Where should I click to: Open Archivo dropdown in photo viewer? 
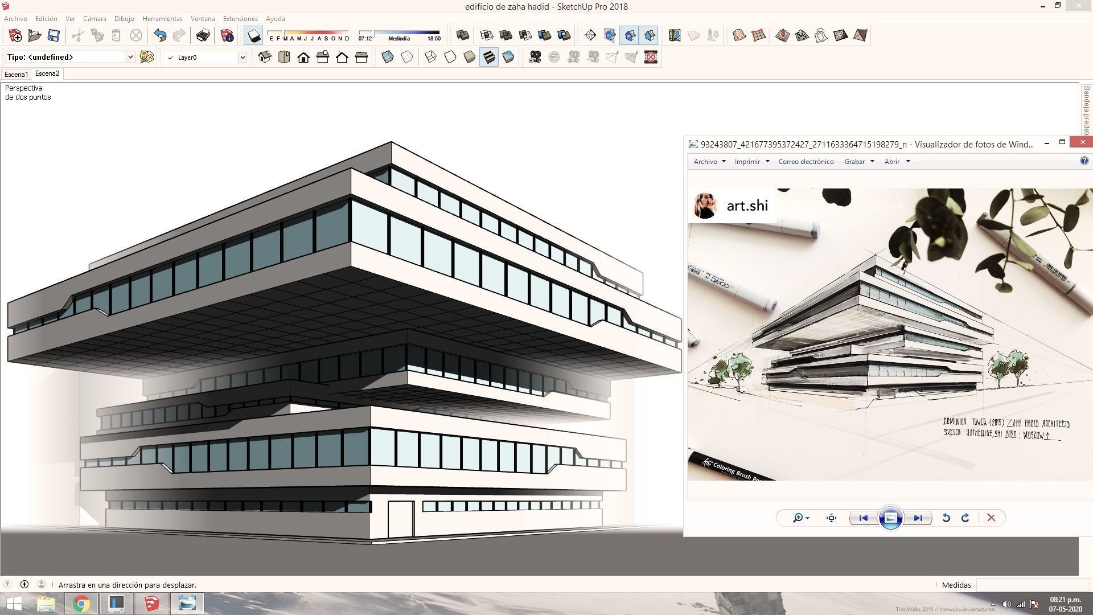tap(709, 162)
